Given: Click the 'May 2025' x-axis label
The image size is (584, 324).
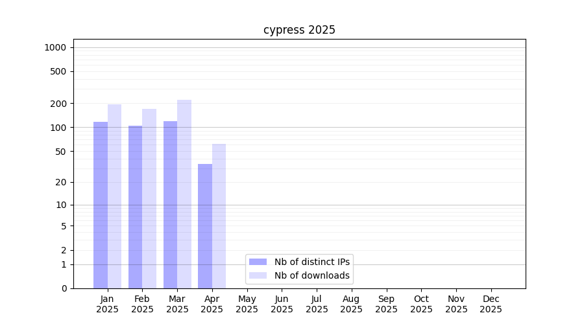Looking at the screenshot, I should pos(247,304).
